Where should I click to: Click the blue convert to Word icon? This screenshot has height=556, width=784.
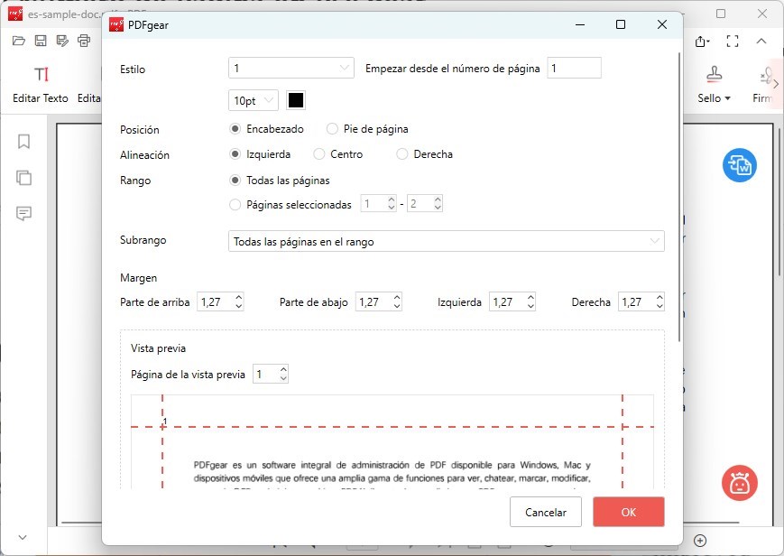click(739, 165)
